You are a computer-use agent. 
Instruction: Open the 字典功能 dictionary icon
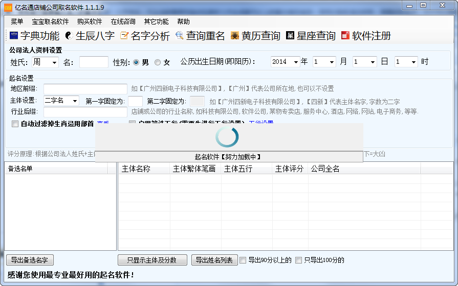pyautogui.click(x=14, y=36)
